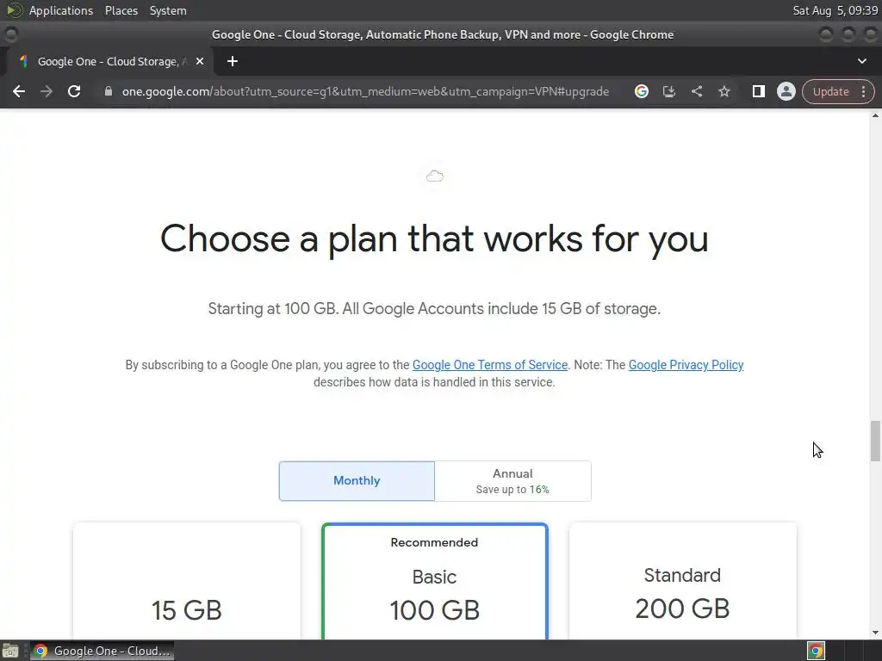Bookmark this tab with star icon
The image size is (882, 661).
724,91
